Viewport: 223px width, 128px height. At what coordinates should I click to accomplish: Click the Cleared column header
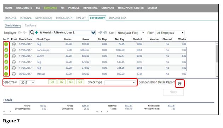[x=167, y=39]
